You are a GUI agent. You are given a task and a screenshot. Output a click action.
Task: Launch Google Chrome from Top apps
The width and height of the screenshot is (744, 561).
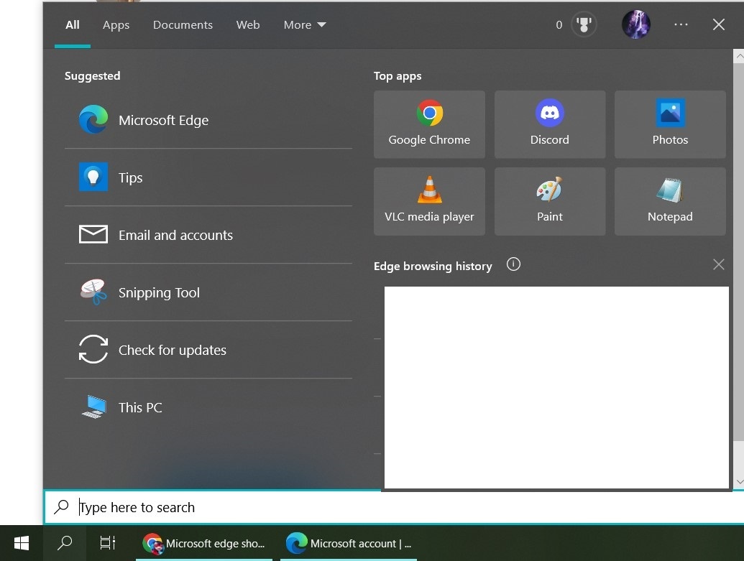(x=429, y=124)
